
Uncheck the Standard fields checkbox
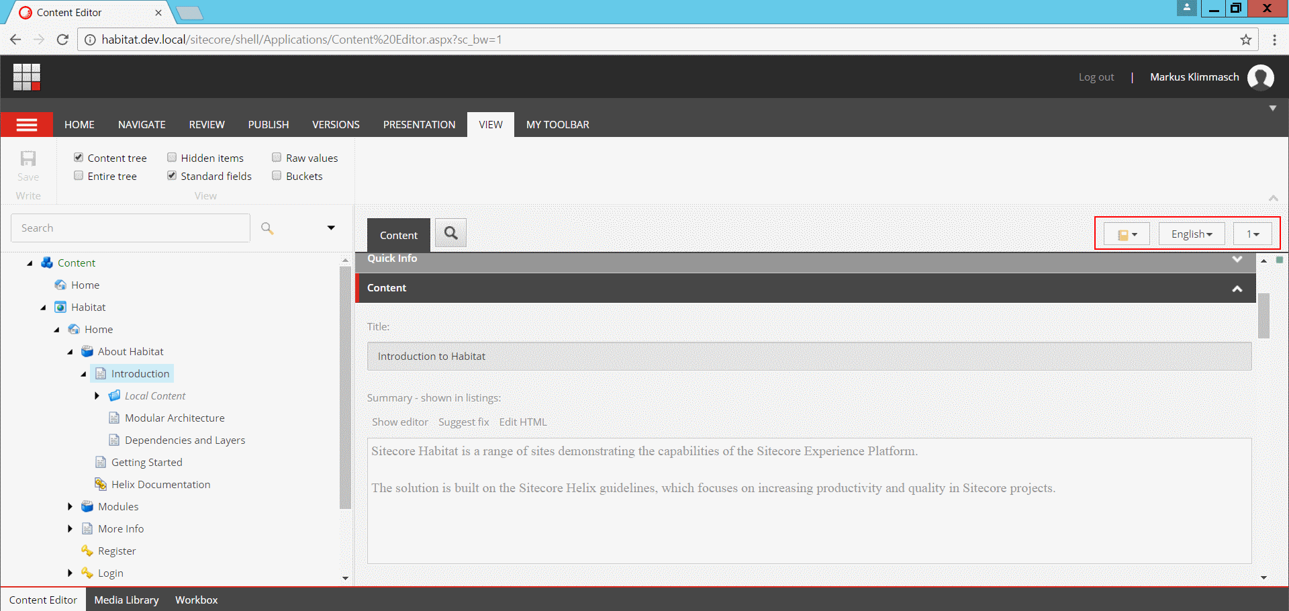[x=172, y=176]
